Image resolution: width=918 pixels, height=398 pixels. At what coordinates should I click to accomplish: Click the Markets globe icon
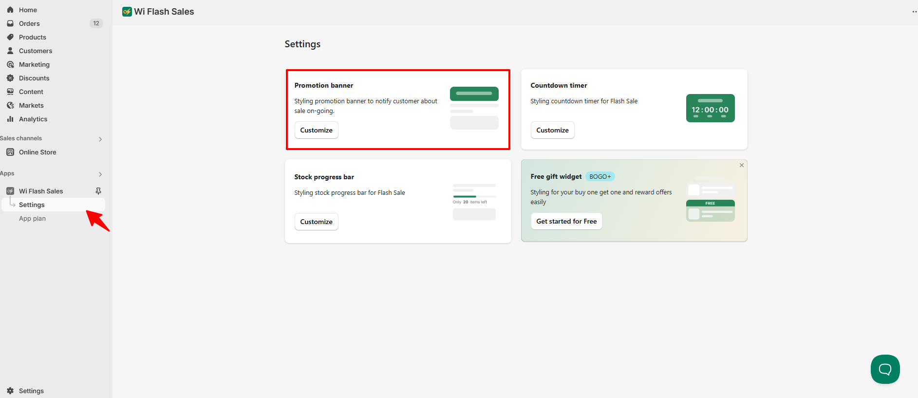click(x=10, y=105)
